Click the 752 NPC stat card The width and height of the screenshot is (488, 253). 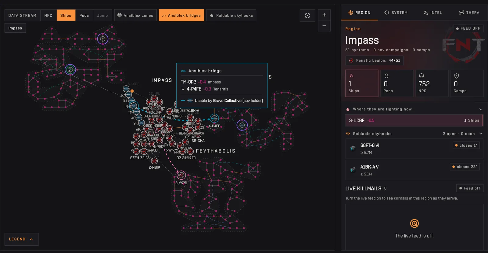click(432, 83)
